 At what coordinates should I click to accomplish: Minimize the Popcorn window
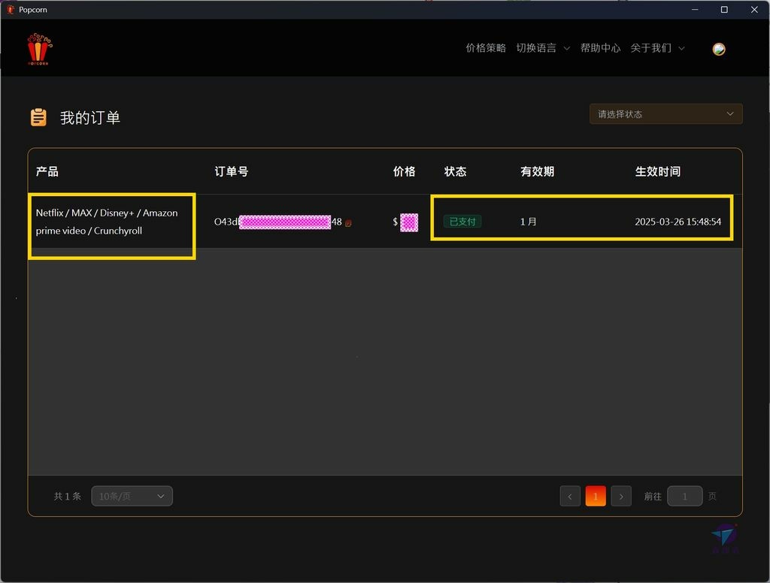[x=695, y=9]
